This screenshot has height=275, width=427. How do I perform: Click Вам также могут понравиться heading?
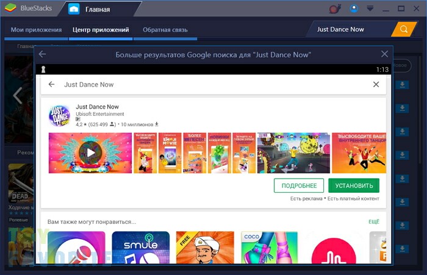pos(91,221)
